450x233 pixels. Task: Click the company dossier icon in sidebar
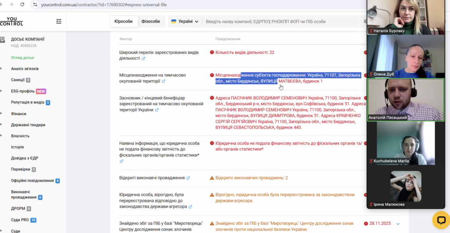[3, 39]
